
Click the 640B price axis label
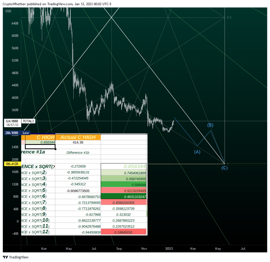(15, 23)
